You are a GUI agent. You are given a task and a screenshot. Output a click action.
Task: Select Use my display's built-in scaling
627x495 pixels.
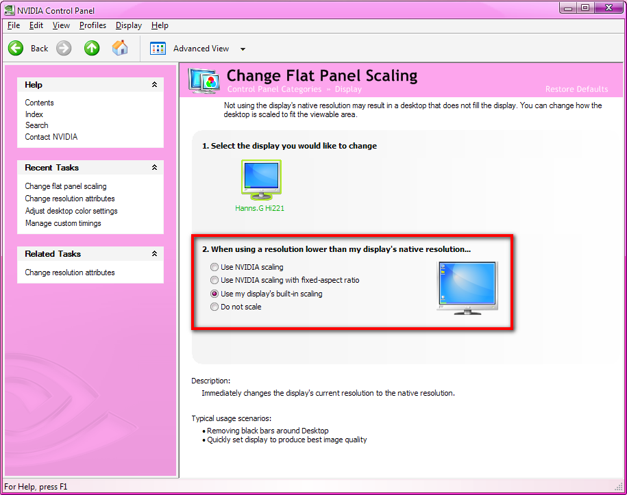[214, 294]
